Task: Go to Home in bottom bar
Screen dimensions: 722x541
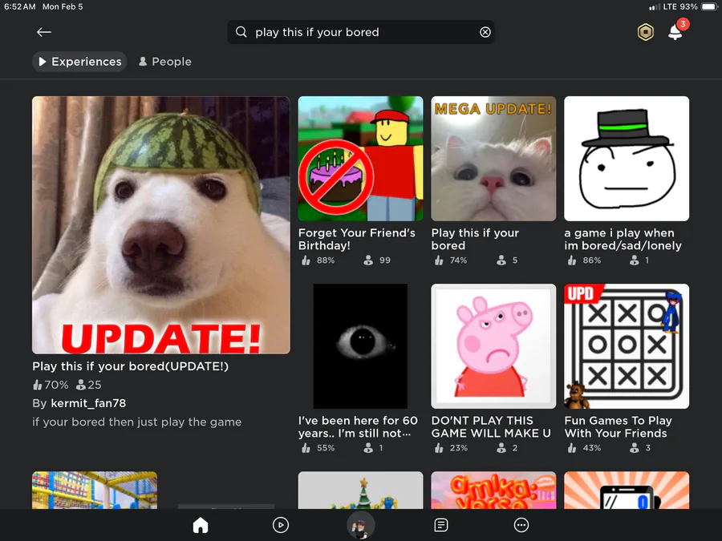Action: coord(201,525)
